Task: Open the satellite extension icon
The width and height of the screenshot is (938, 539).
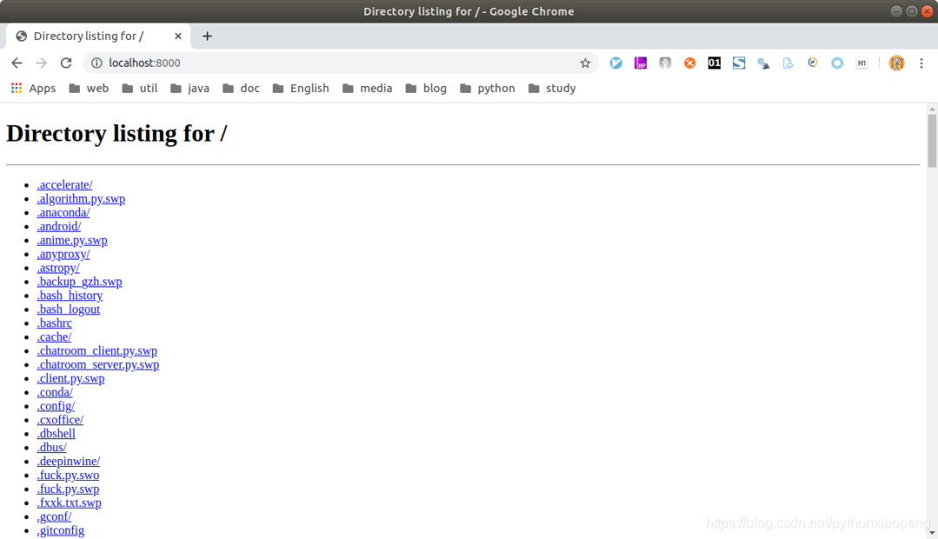Action: pyautogui.click(x=763, y=62)
